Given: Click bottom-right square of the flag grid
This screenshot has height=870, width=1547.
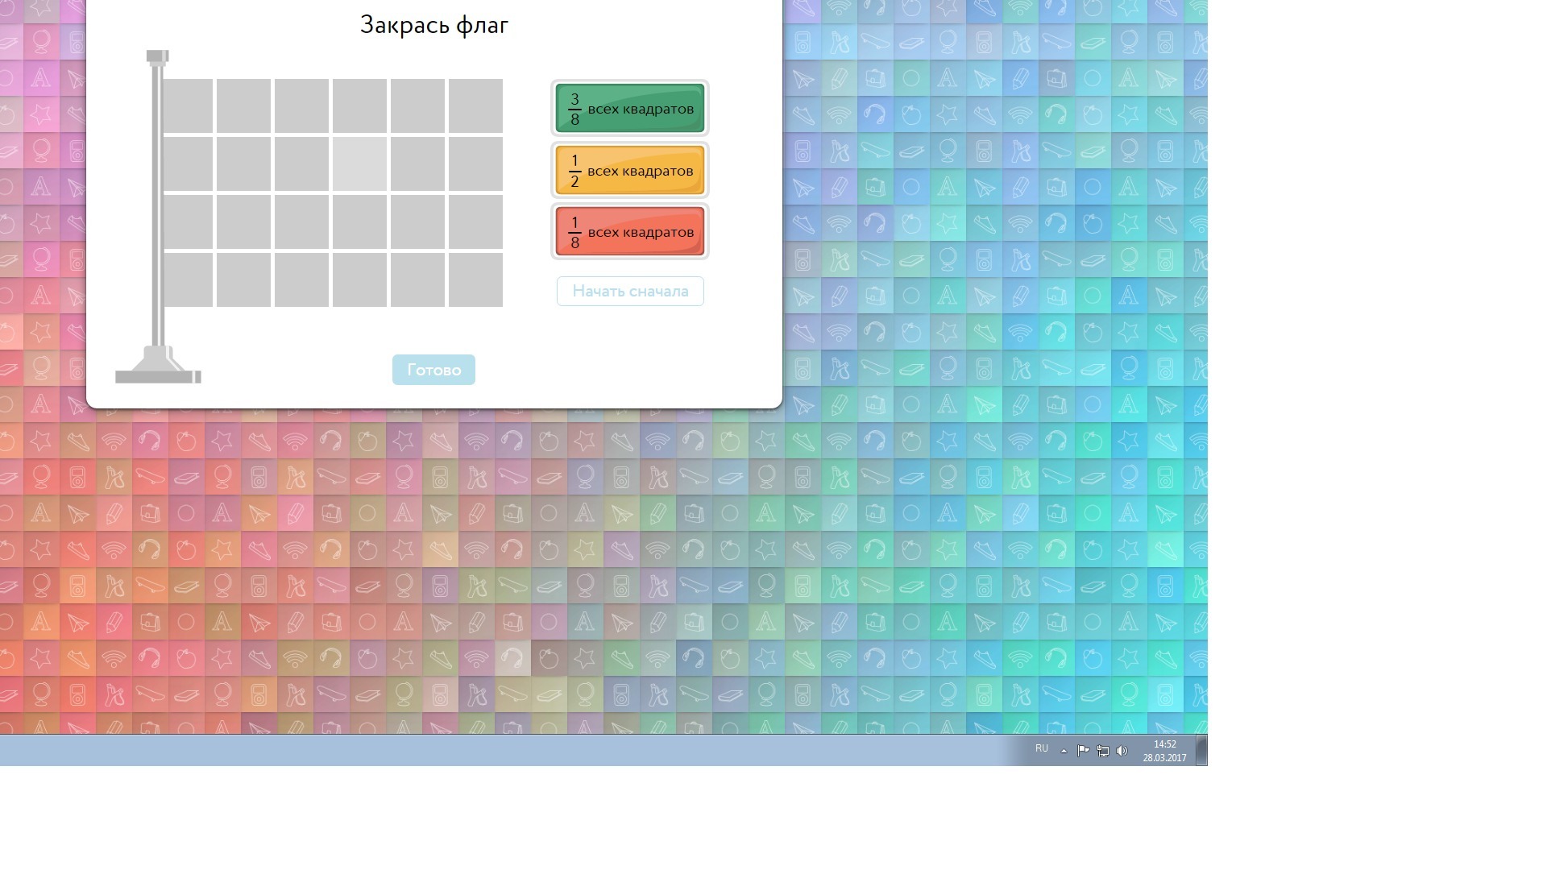Looking at the screenshot, I should click(475, 280).
